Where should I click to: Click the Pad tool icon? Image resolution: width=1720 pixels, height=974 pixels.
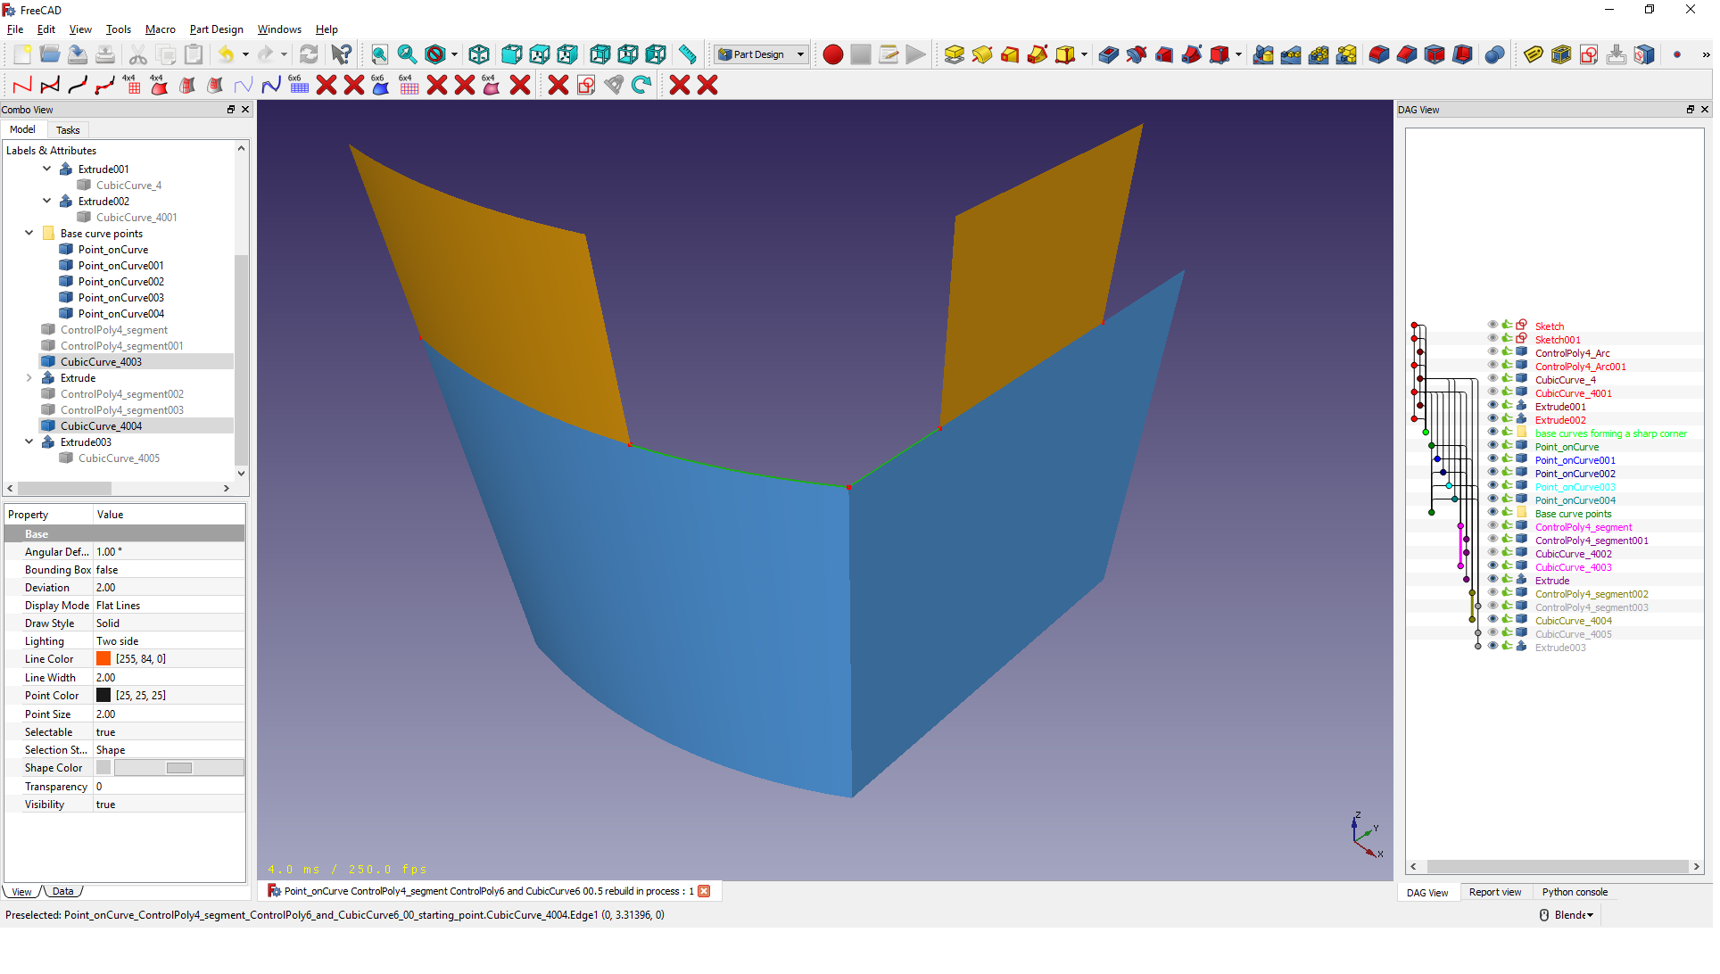(954, 54)
